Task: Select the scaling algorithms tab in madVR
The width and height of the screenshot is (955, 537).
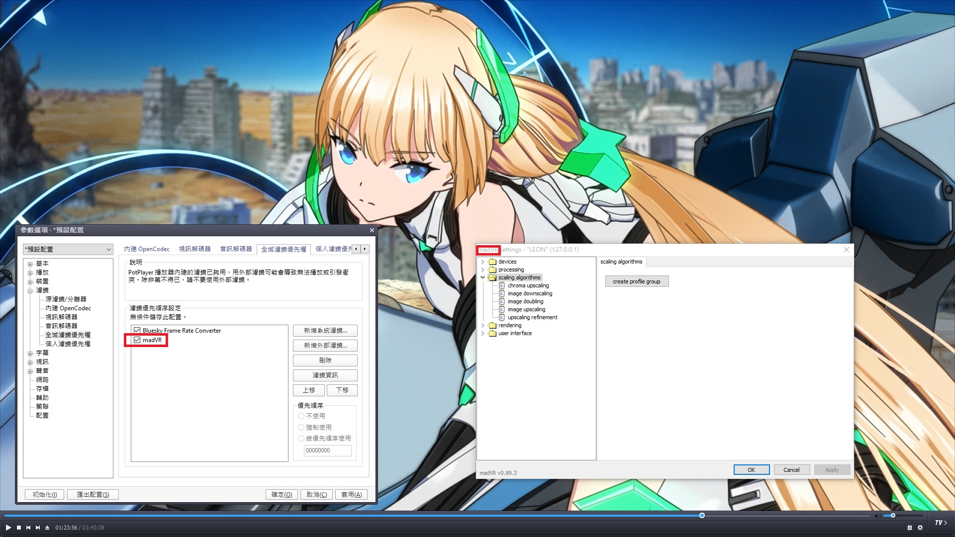Action: [x=621, y=262]
